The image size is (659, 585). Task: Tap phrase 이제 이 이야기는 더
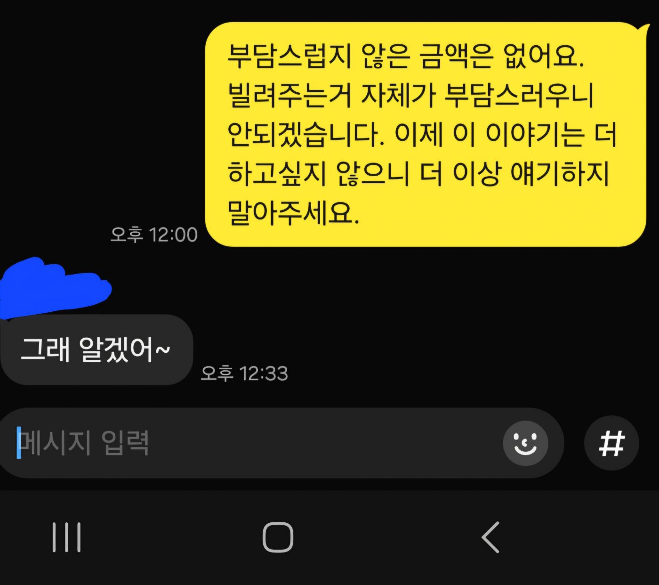click(506, 135)
